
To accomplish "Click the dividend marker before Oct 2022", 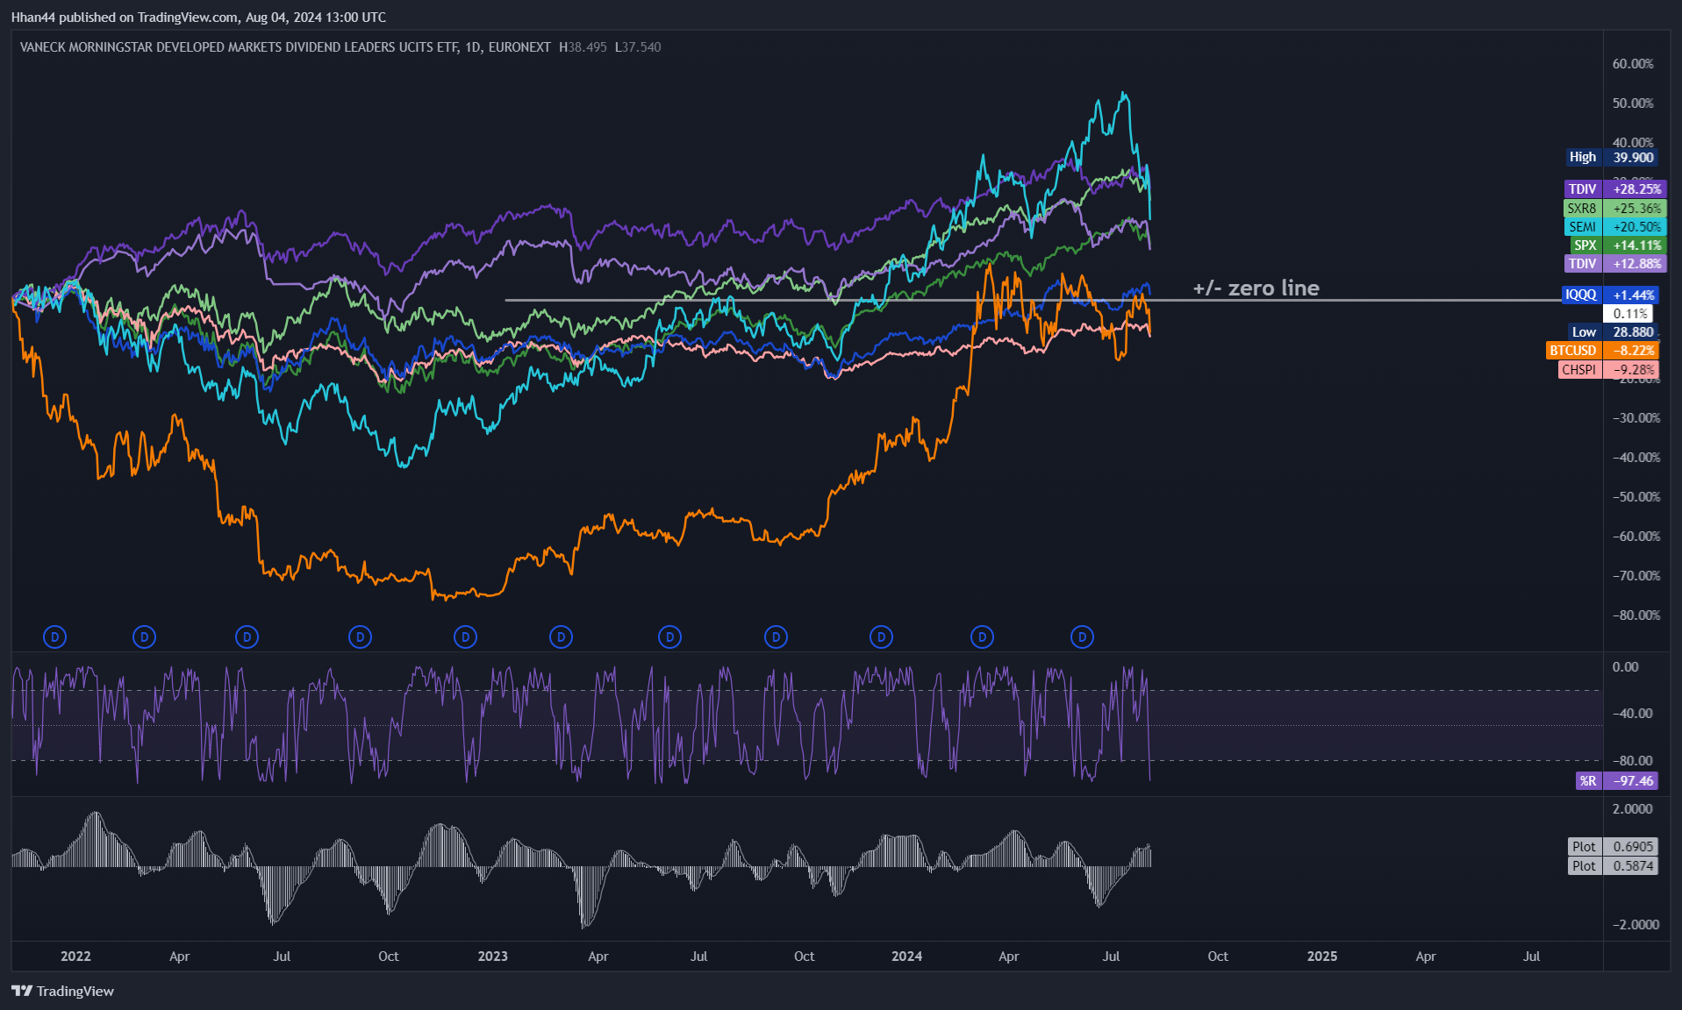I will click(x=360, y=637).
